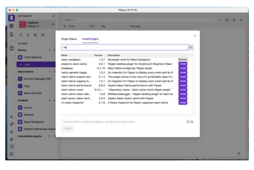Close the plugin manager dialog
This screenshot has width=254, height=170.
click(195, 36)
